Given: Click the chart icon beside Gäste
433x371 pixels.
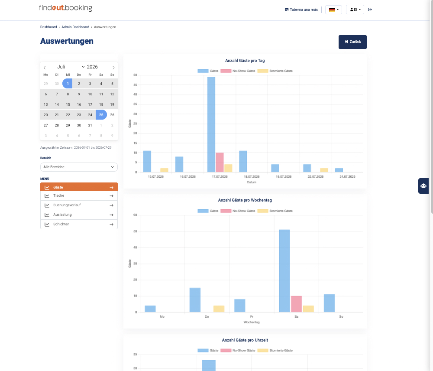Looking at the screenshot, I should [x=47, y=187].
